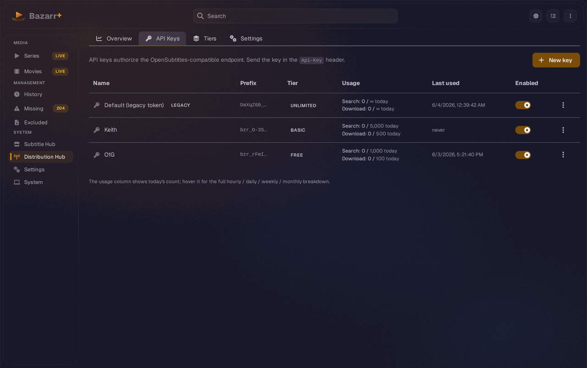Open Distribution Hub in the sidebar
587x368 pixels.
[x=41, y=157]
